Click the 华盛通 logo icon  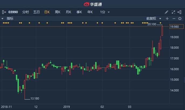pos(86,4)
